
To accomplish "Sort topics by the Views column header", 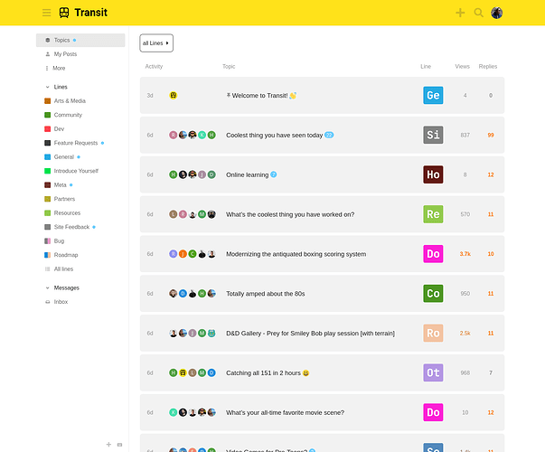I will click(x=462, y=66).
